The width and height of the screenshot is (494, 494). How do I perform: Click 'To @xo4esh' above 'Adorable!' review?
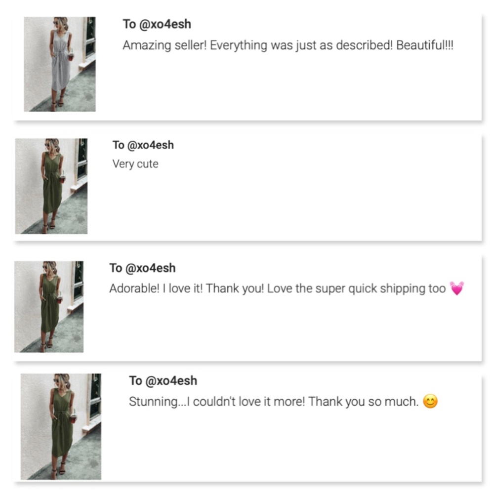[x=142, y=268]
